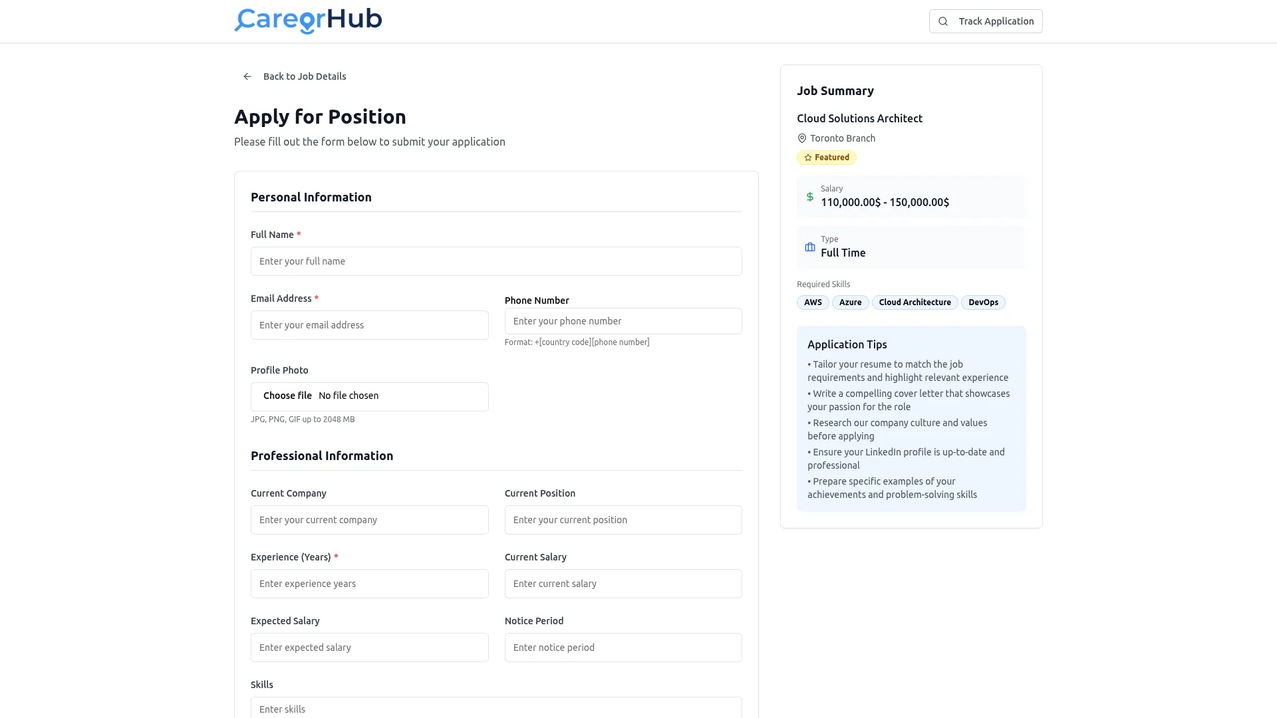This screenshot has height=718, width=1277.
Task: Click into the Phone Number field
Action: click(x=623, y=321)
